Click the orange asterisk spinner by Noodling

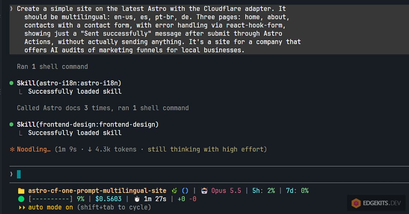coord(12,149)
